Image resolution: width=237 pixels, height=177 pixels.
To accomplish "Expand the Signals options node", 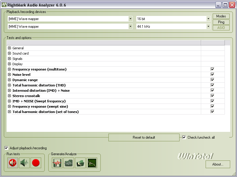I will 9,58.
